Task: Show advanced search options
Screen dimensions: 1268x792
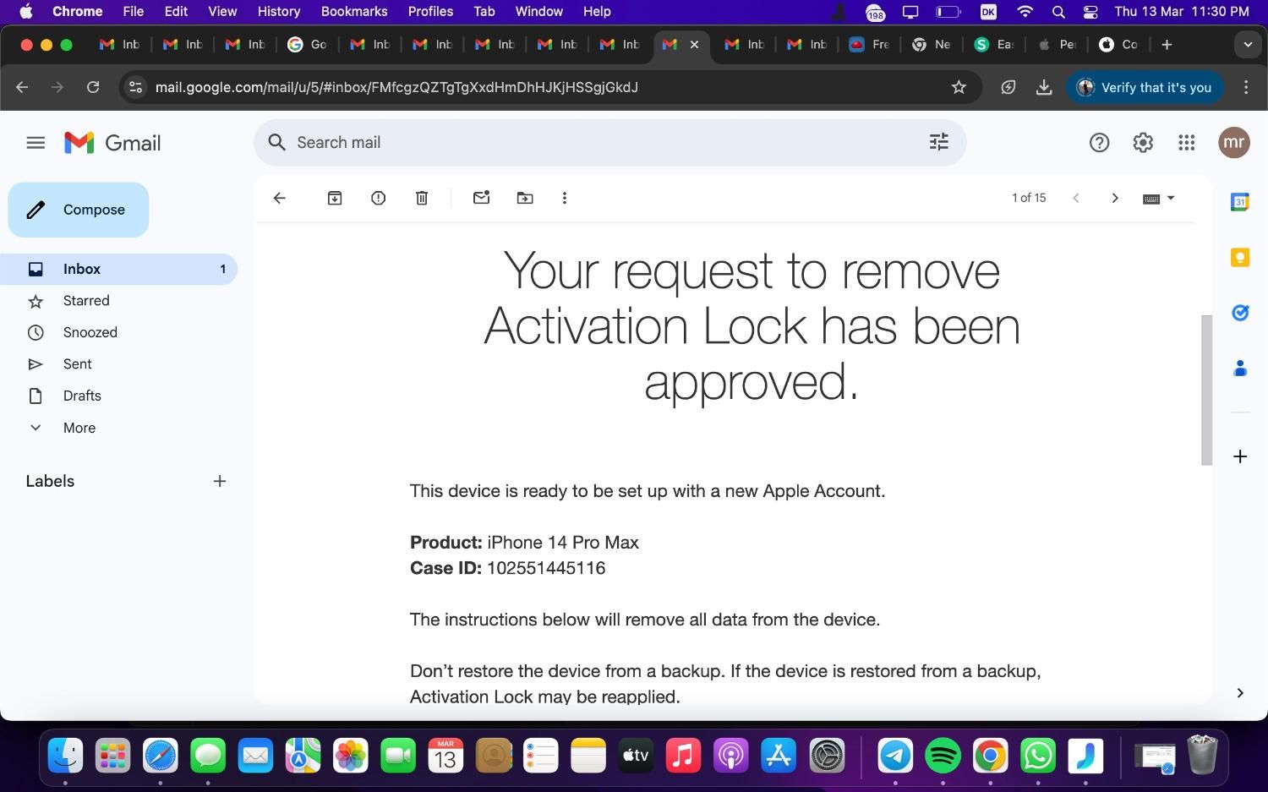Action: [x=939, y=142]
